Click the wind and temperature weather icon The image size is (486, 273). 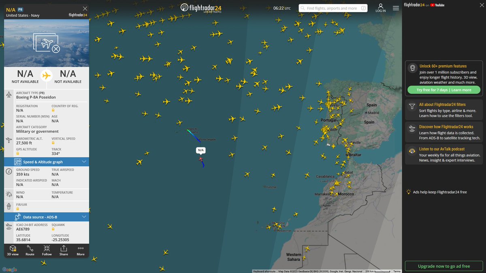9,195
